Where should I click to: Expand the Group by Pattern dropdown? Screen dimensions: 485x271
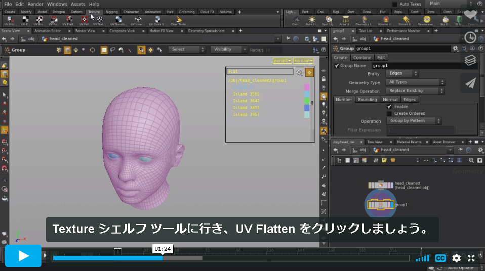point(414,120)
